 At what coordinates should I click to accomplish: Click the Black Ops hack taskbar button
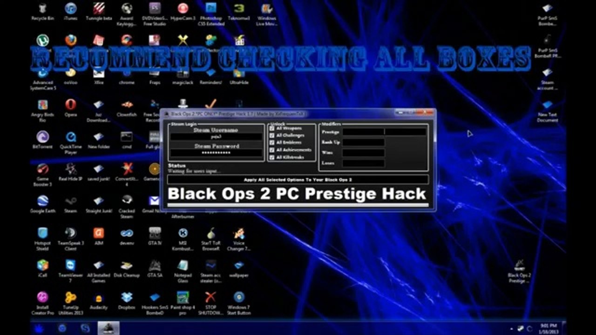pyautogui.click(x=108, y=328)
